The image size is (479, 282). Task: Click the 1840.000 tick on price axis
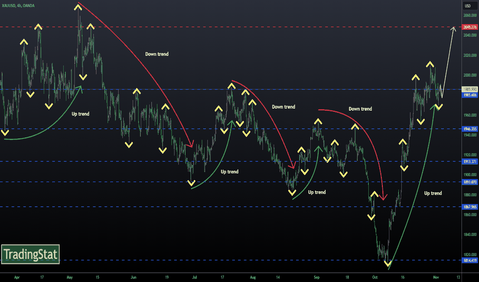click(470, 234)
